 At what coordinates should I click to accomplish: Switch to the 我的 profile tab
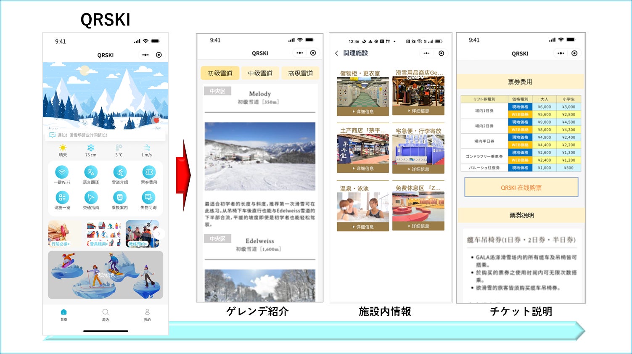(x=147, y=314)
